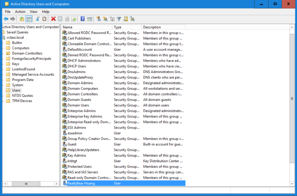Image resolution: width=297 pixels, height=196 pixels.
Task: Go up one level using folder icon
Action: (x=22, y=19)
